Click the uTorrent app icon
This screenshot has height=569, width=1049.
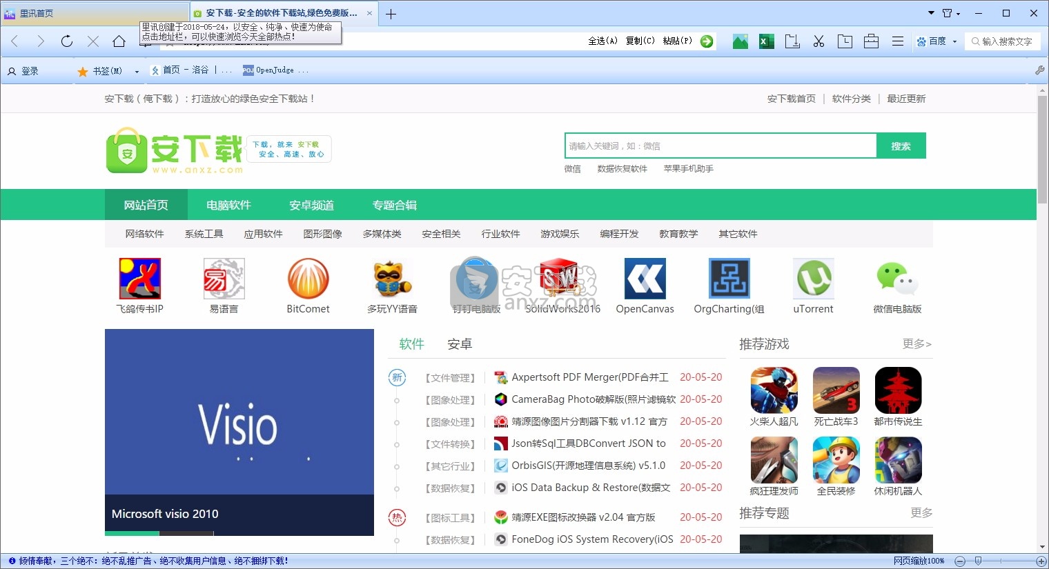(814, 279)
